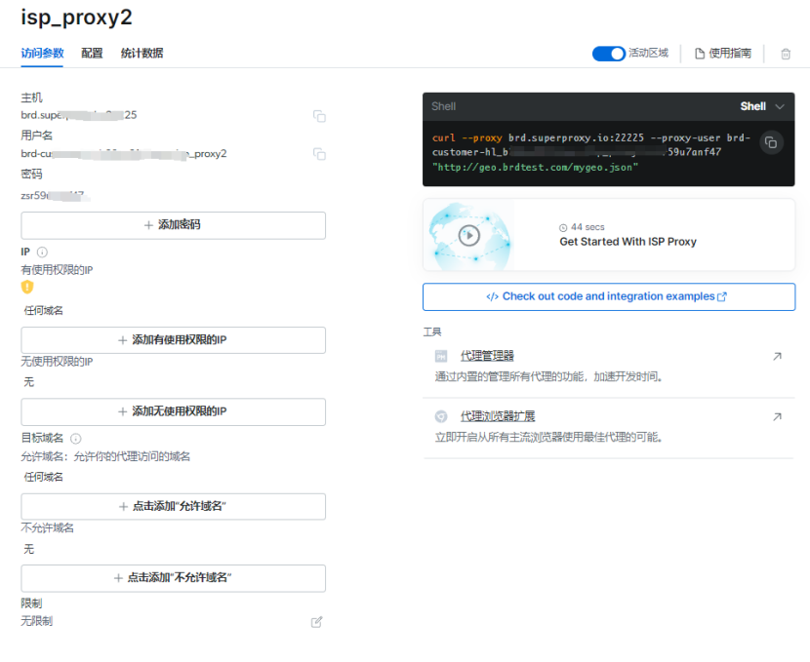This screenshot has height=662, width=810.
Task: Click 点击添加"不允许域名" button
Action: point(173,578)
